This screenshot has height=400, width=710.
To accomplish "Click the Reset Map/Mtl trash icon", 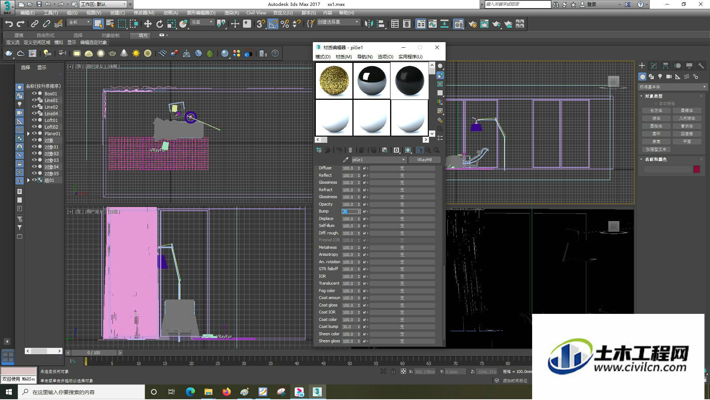I will [350, 150].
